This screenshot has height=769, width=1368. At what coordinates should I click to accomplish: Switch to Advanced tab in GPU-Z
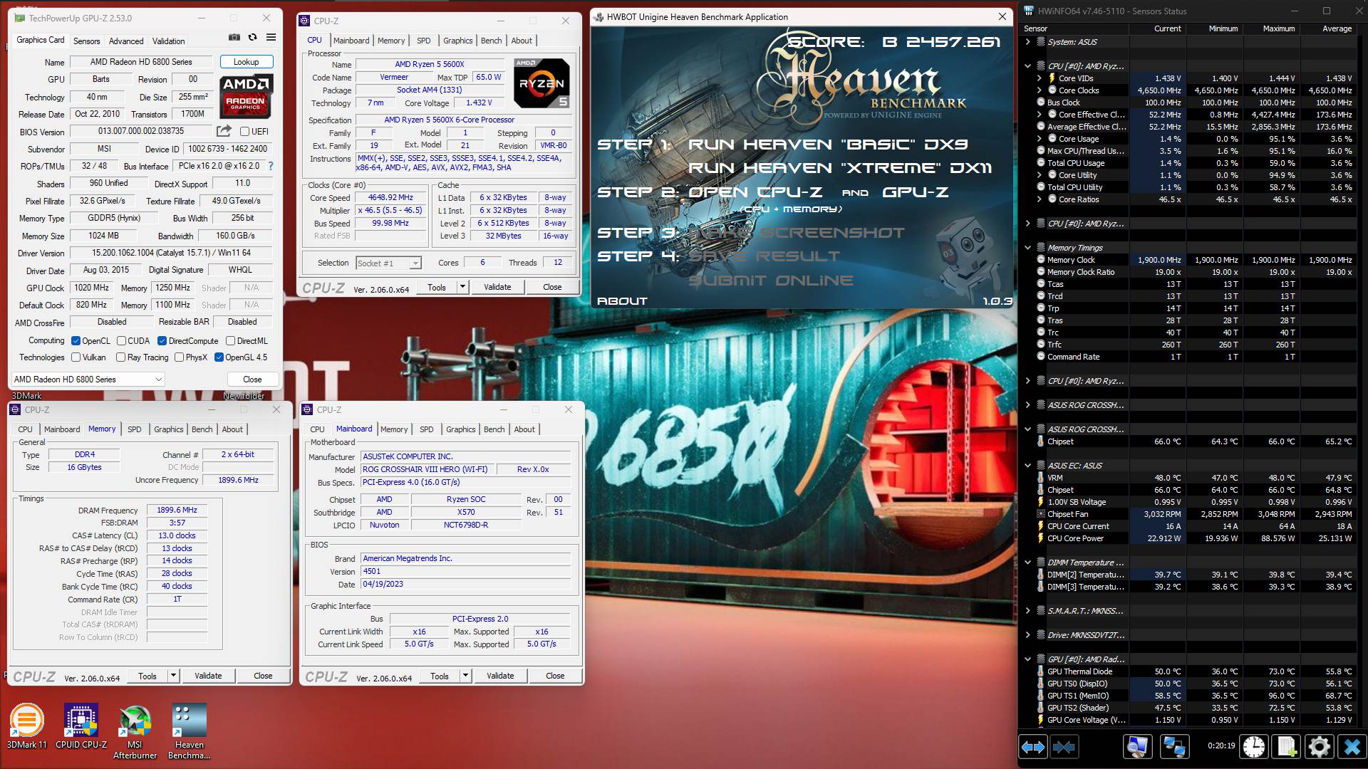(126, 41)
